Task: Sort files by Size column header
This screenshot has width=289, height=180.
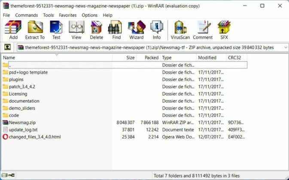Action: pyautogui.click(x=130, y=57)
